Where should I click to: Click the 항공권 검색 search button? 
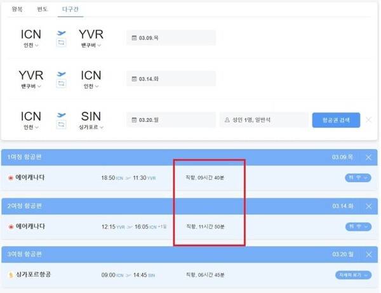tap(336, 120)
